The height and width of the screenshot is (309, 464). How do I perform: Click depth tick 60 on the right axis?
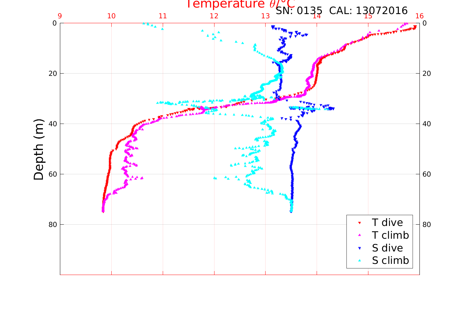(x=427, y=174)
